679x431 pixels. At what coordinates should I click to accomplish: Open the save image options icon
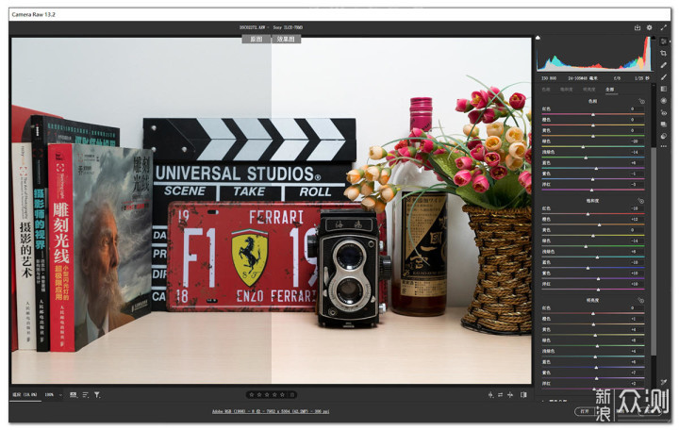(x=637, y=27)
